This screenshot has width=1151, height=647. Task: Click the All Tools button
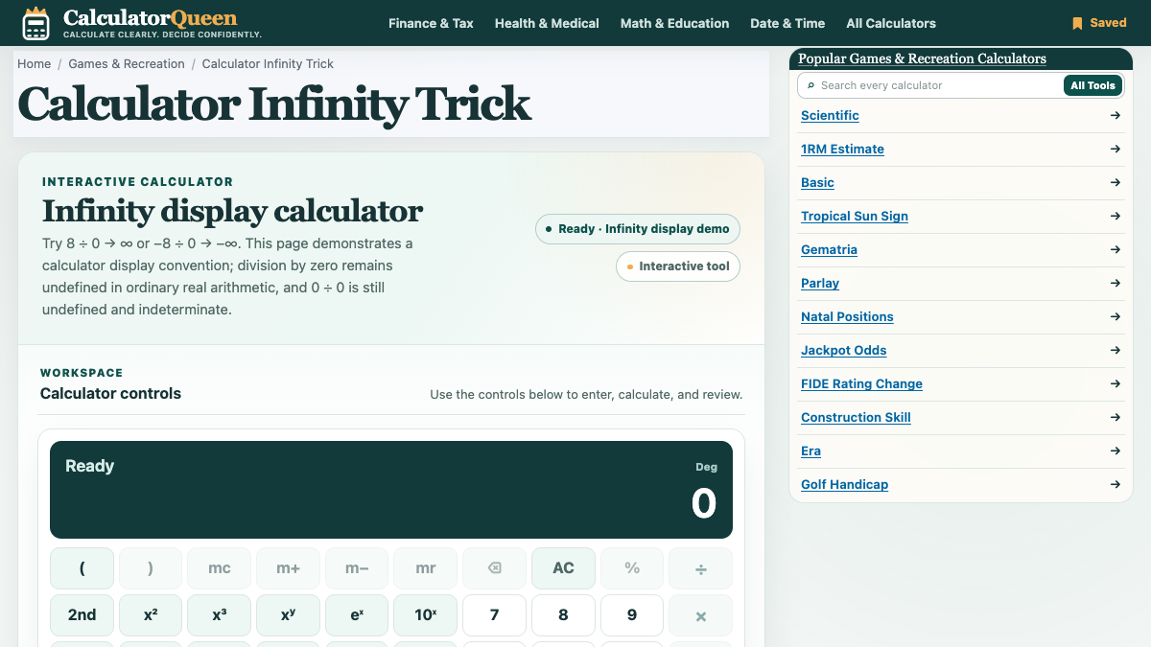point(1092,85)
